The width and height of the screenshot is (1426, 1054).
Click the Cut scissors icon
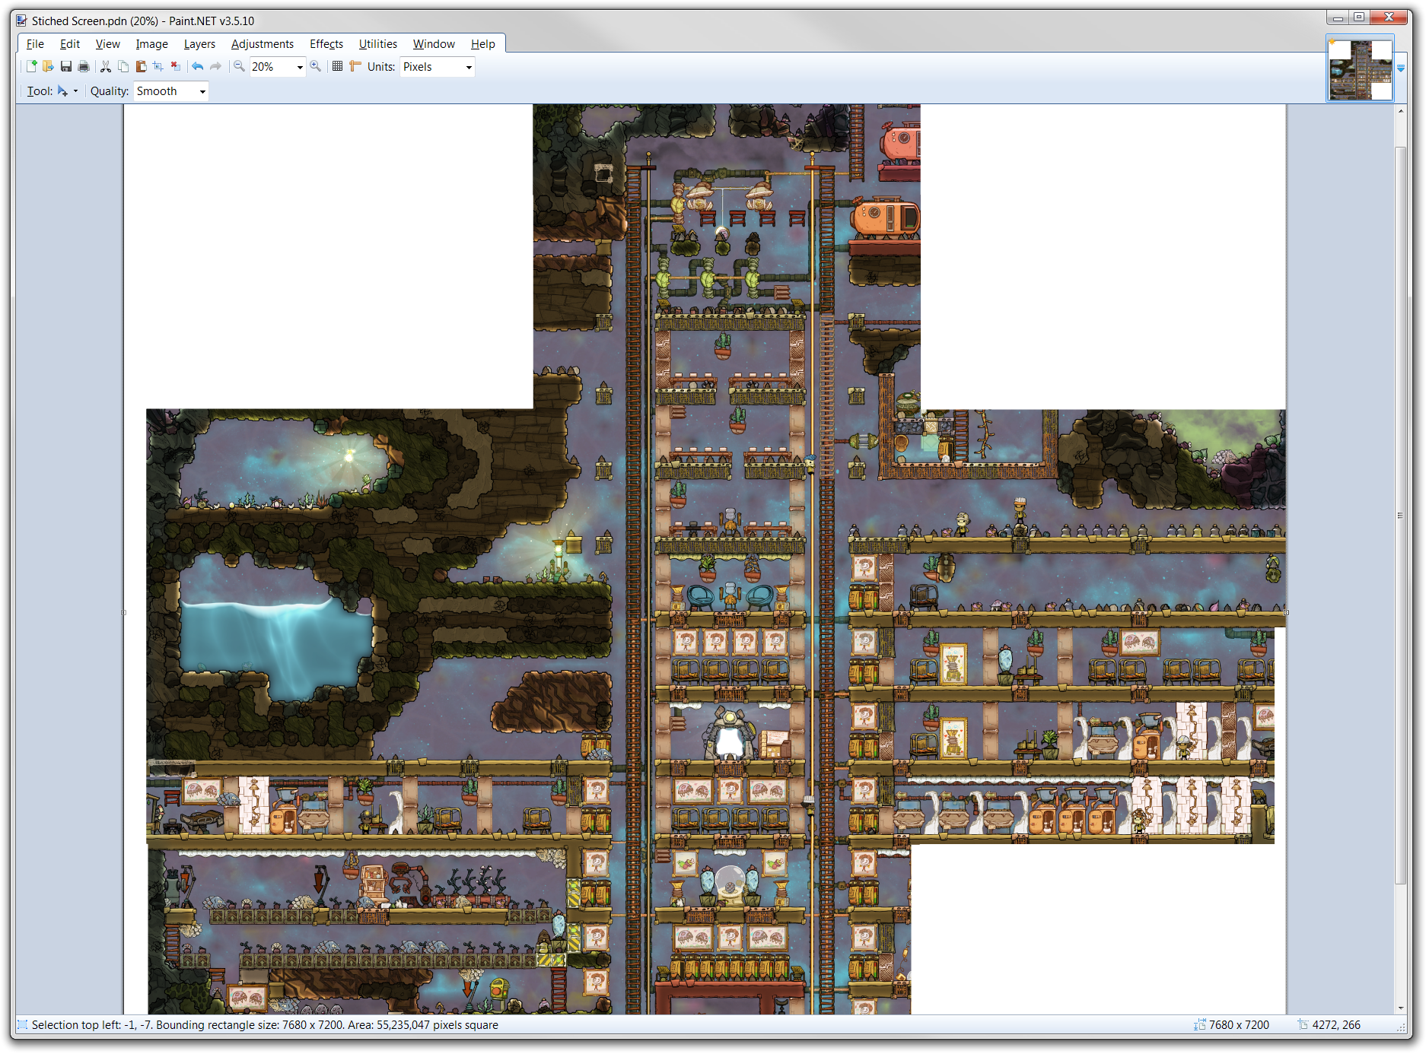point(106,67)
